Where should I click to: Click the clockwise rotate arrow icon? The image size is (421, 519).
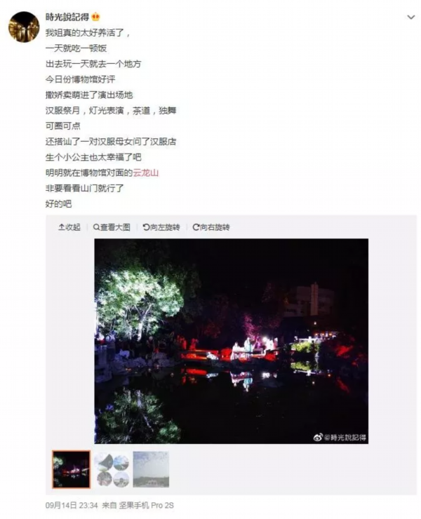(196, 227)
